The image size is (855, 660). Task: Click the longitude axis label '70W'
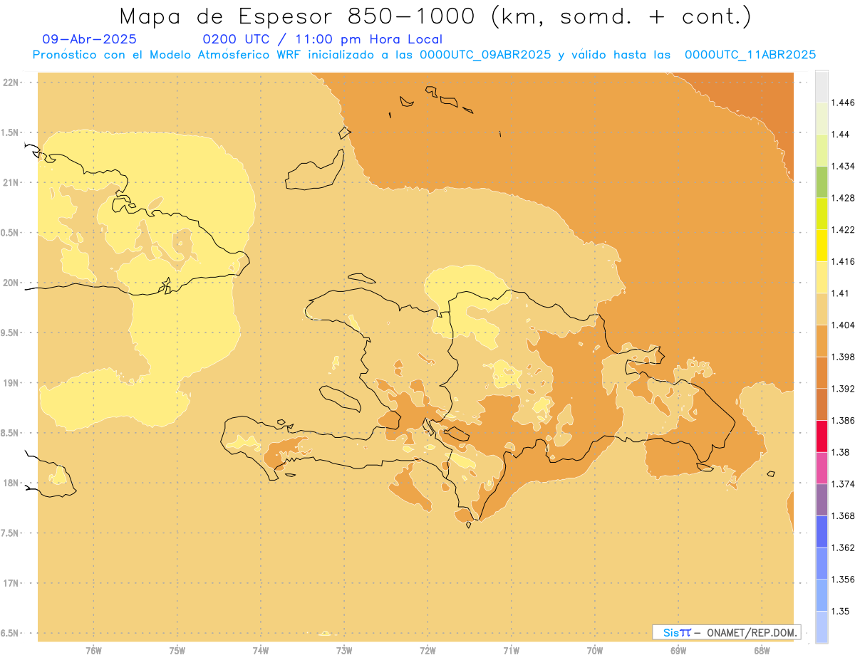pyautogui.click(x=595, y=650)
